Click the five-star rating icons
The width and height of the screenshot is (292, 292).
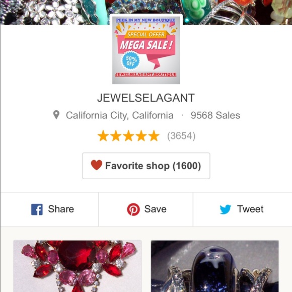point(128,135)
